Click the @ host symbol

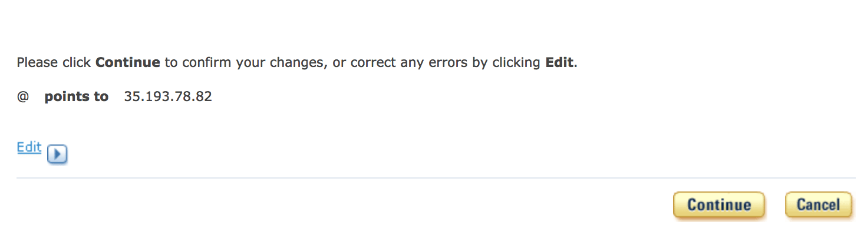click(x=23, y=97)
